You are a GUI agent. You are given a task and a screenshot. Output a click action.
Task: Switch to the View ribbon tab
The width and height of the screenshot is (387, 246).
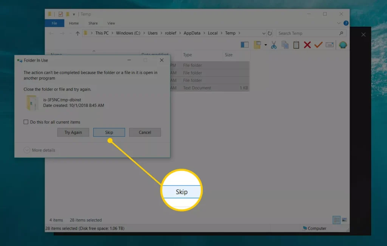pos(111,23)
